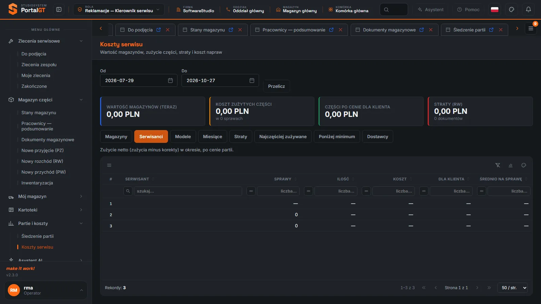Open the tab list hamburger menu

[x=531, y=28]
